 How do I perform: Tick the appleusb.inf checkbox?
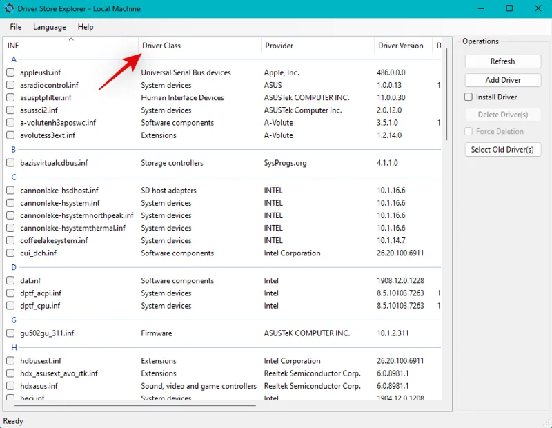10,72
